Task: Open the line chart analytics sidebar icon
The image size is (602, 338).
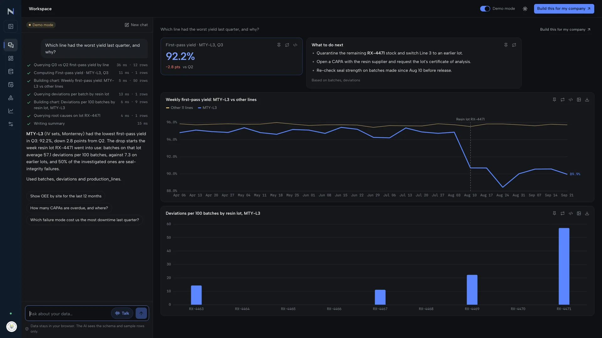Action: click(x=11, y=111)
